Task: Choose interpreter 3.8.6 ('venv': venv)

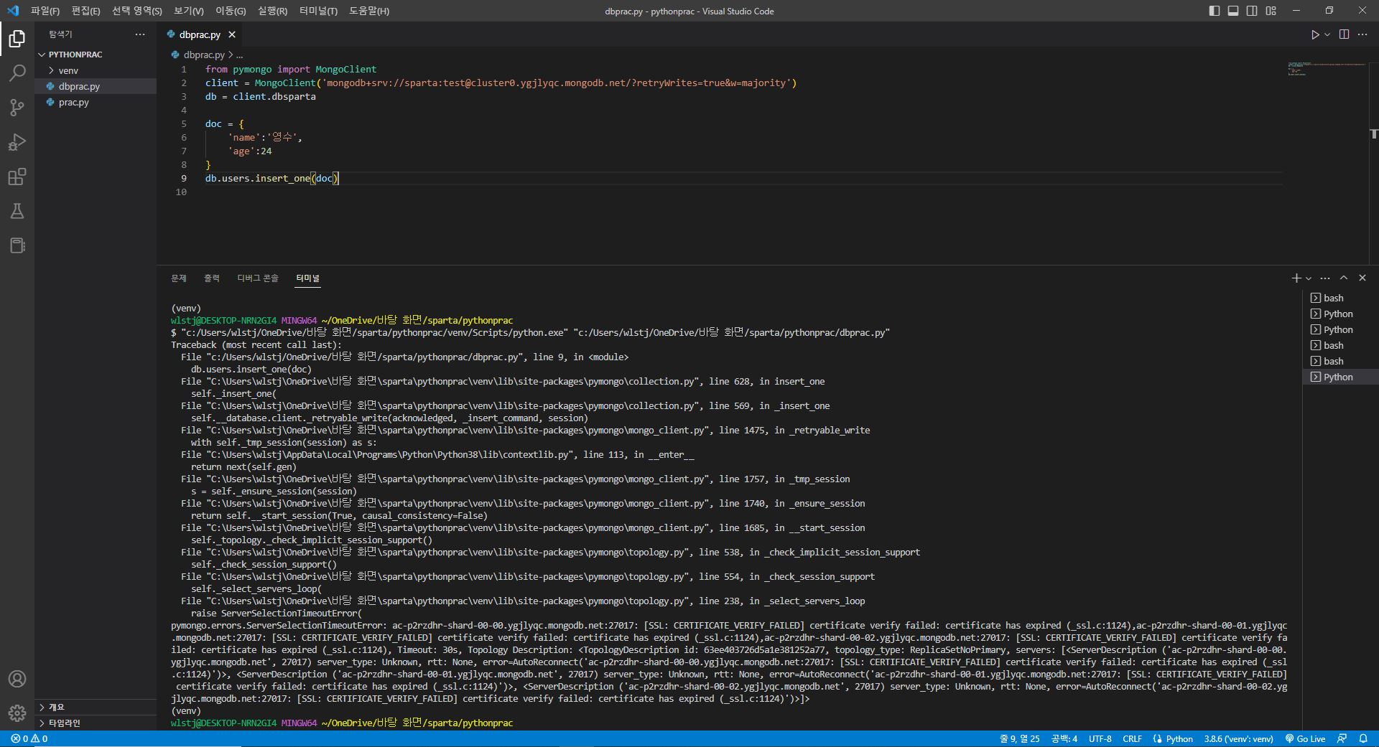Action: point(1238,738)
